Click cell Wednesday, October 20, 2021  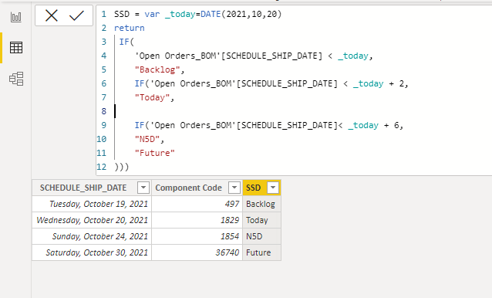pos(92,220)
